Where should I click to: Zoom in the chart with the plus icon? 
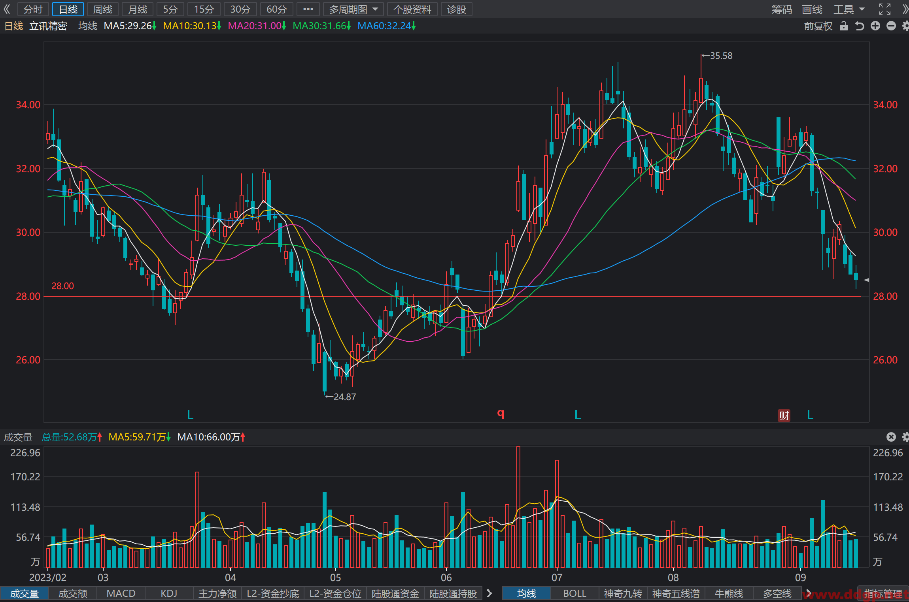(x=875, y=26)
